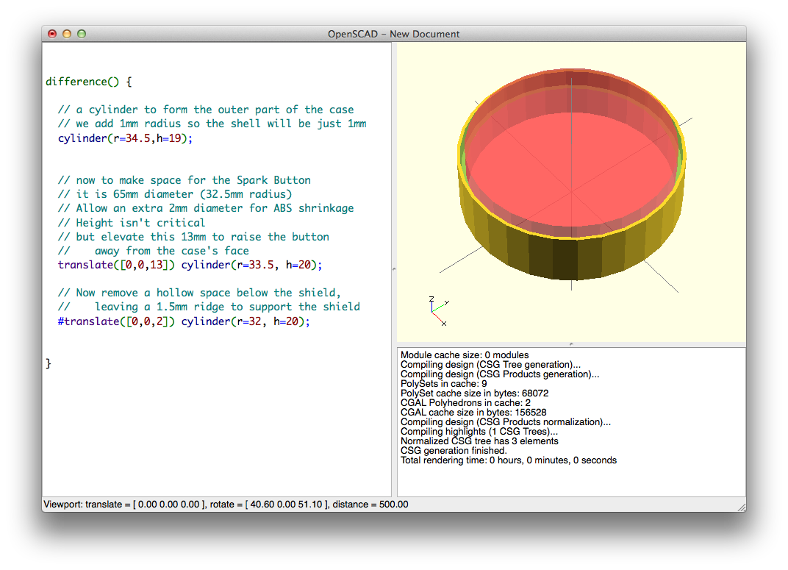
Task: Click the origin point of the axis indicator
Action: 431,312
